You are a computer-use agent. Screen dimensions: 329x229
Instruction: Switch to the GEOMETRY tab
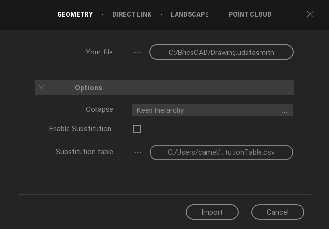pyautogui.click(x=75, y=14)
